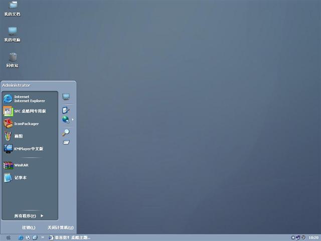Click 关闭计算机(U) shut down button
Viewport: 321px width, 241px height.
[61, 227]
